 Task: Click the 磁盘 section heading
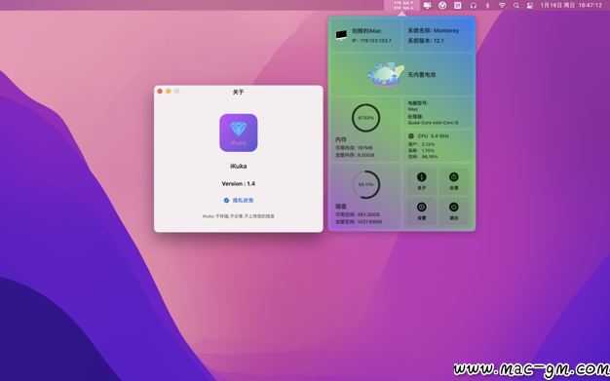coord(341,207)
